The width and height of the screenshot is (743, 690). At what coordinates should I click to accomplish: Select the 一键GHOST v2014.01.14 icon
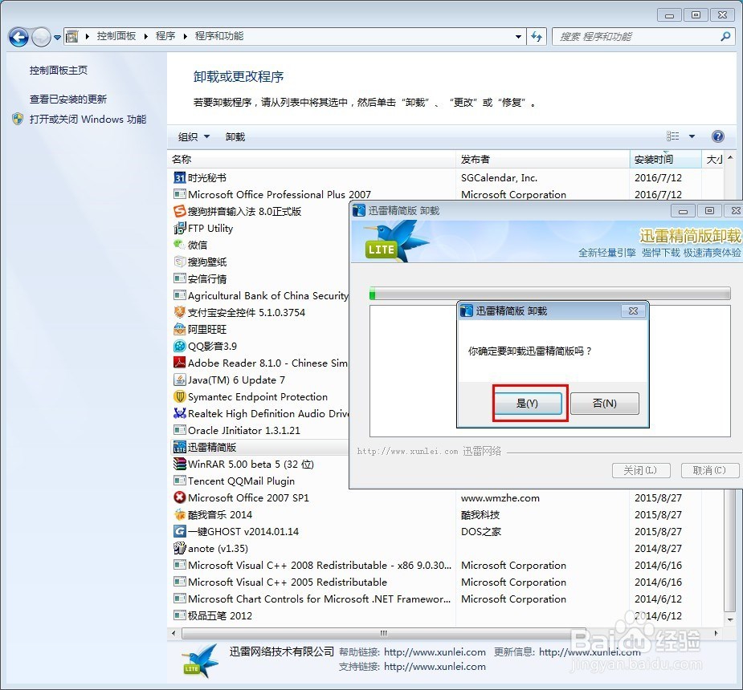click(180, 531)
